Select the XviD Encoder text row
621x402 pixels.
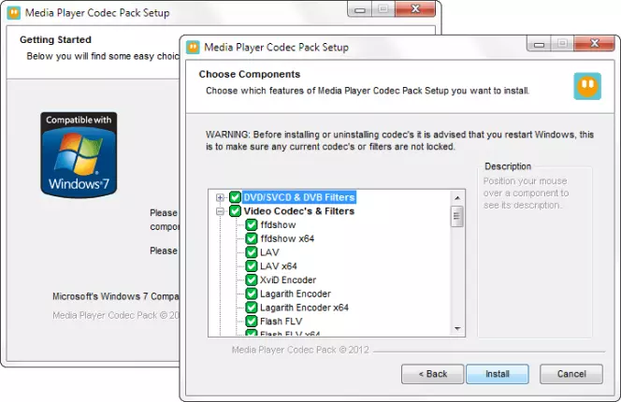(x=288, y=280)
